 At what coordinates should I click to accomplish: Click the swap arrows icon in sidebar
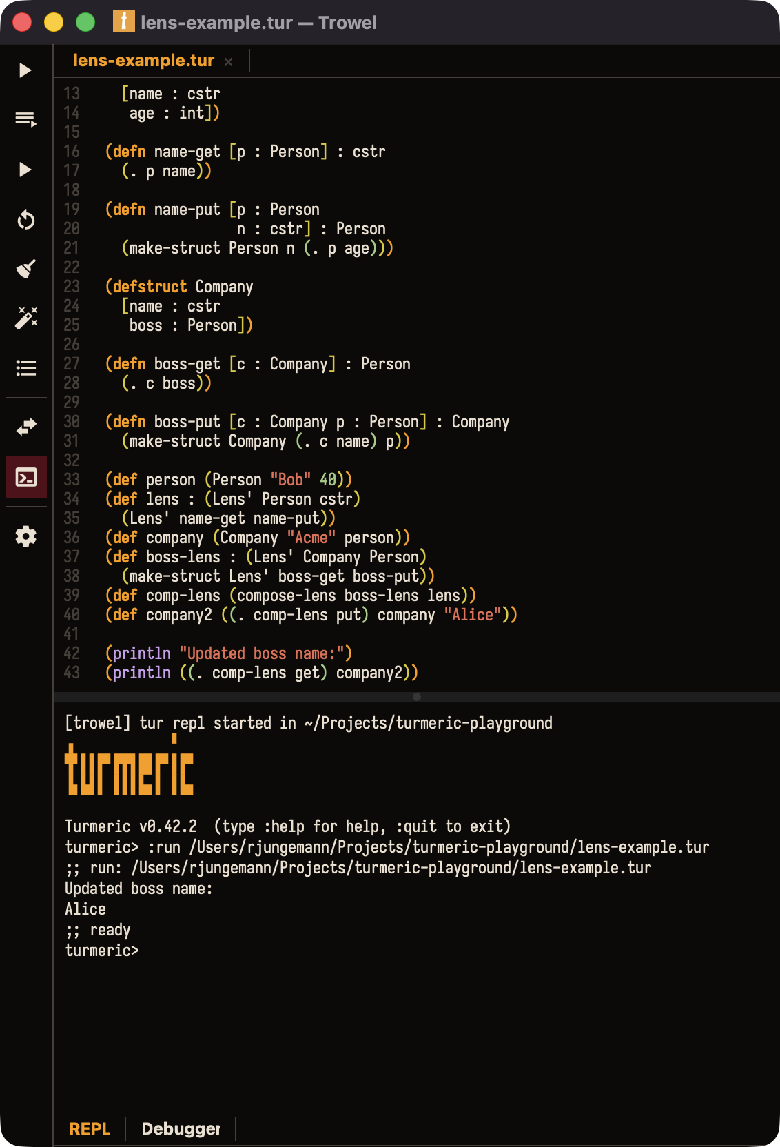(x=25, y=427)
